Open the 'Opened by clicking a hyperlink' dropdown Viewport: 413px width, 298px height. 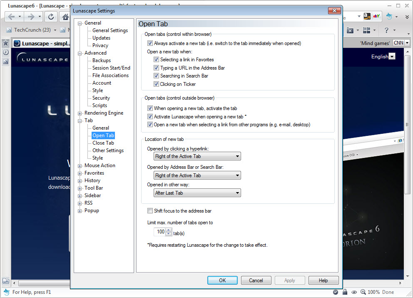(197, 156)
